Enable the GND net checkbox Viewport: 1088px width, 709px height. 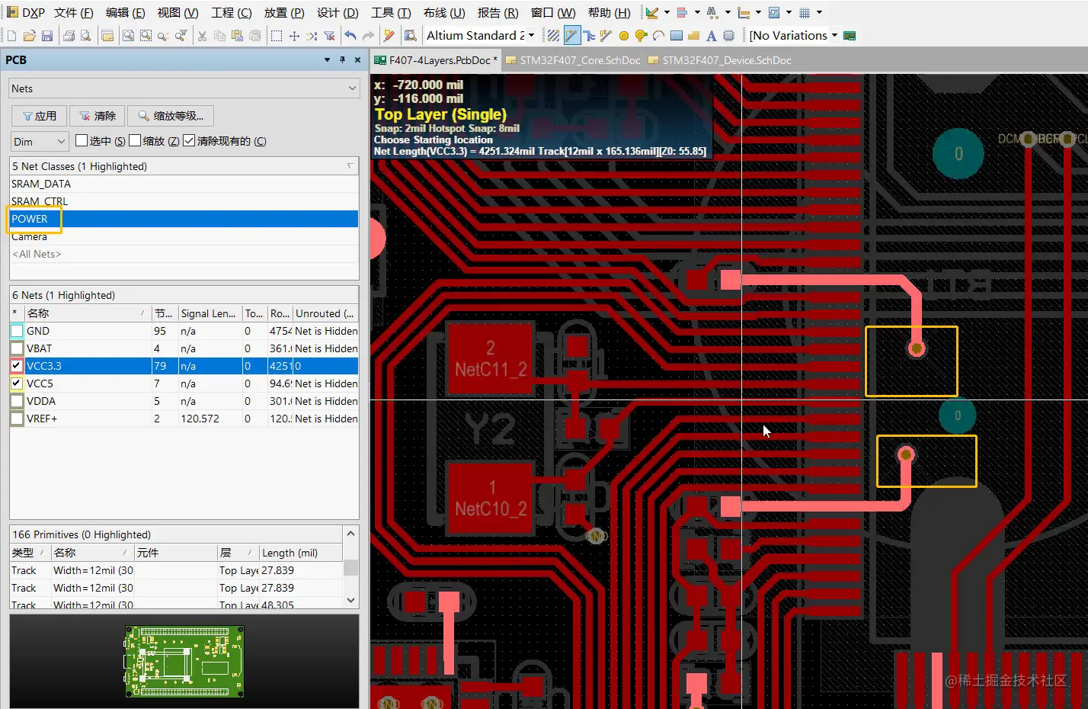coord(17,331)
